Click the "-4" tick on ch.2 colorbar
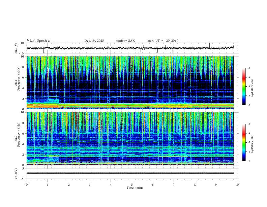Viewport: 267px width, 207px height. click(x=249, y=133)
